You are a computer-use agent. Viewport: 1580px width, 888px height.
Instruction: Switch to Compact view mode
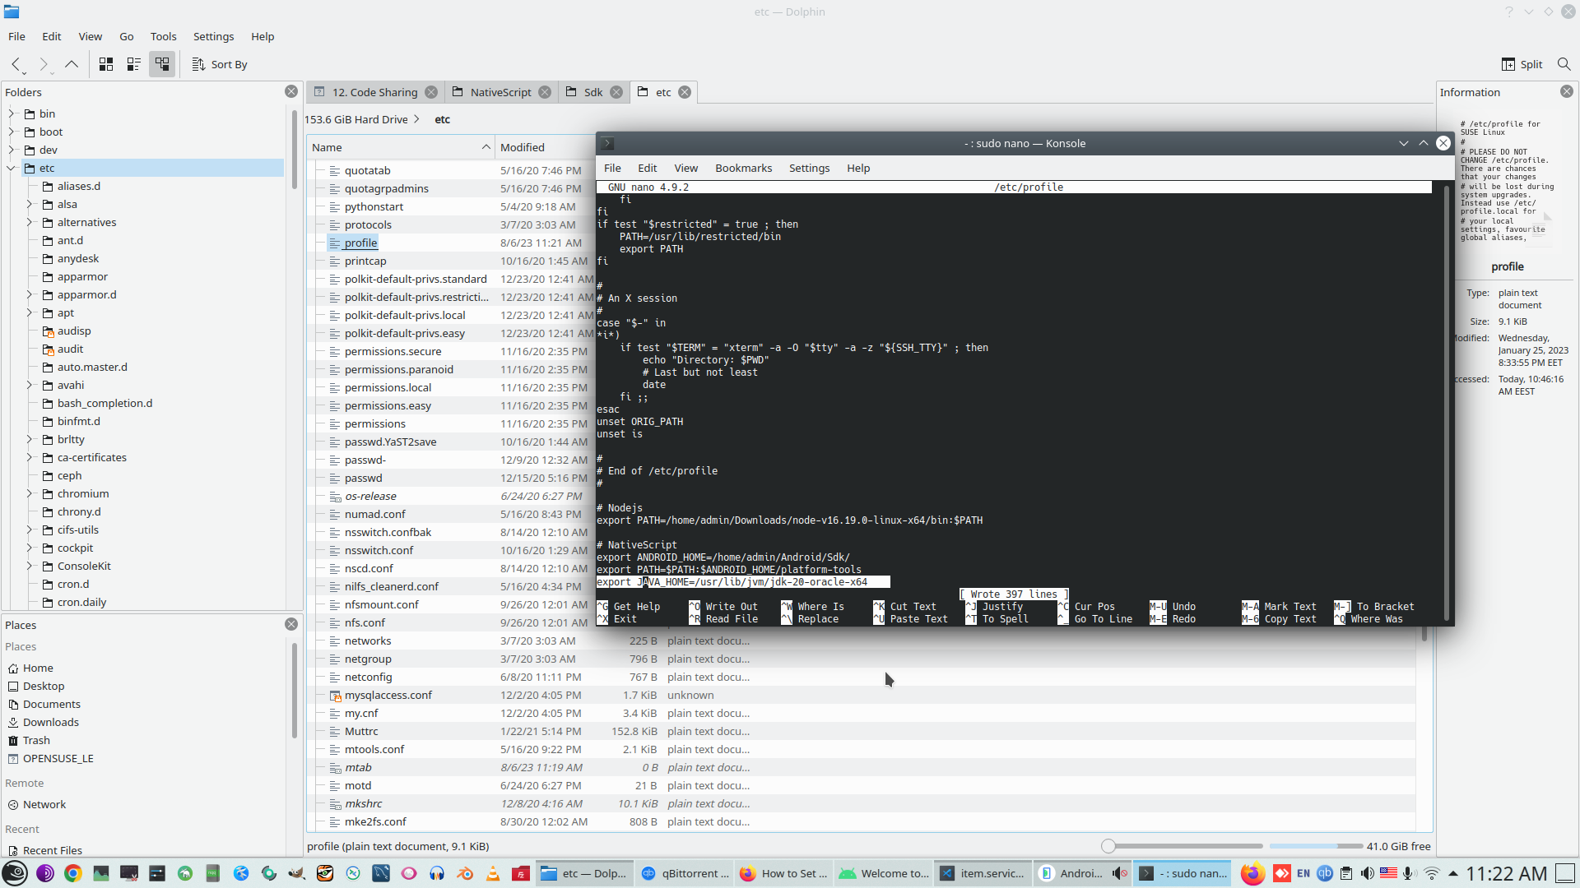point(134,64)
